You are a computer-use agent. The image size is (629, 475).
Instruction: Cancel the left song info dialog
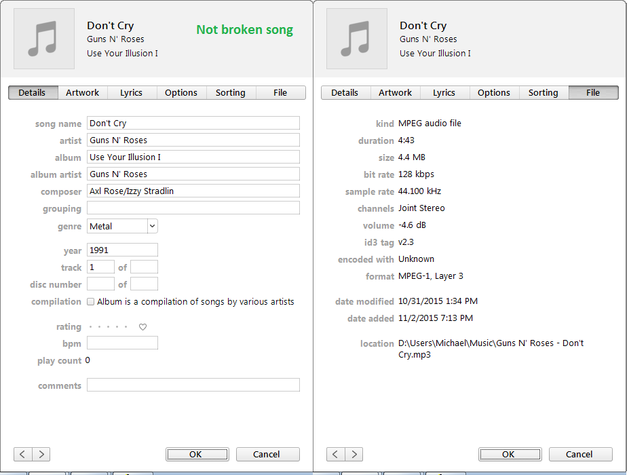268,454
